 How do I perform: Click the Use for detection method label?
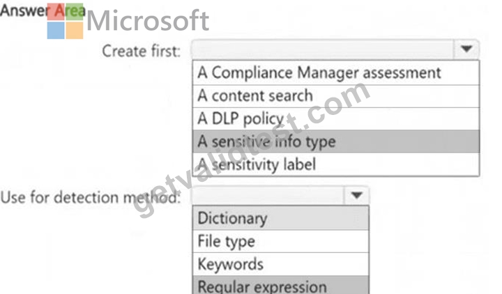pos(90,197)
